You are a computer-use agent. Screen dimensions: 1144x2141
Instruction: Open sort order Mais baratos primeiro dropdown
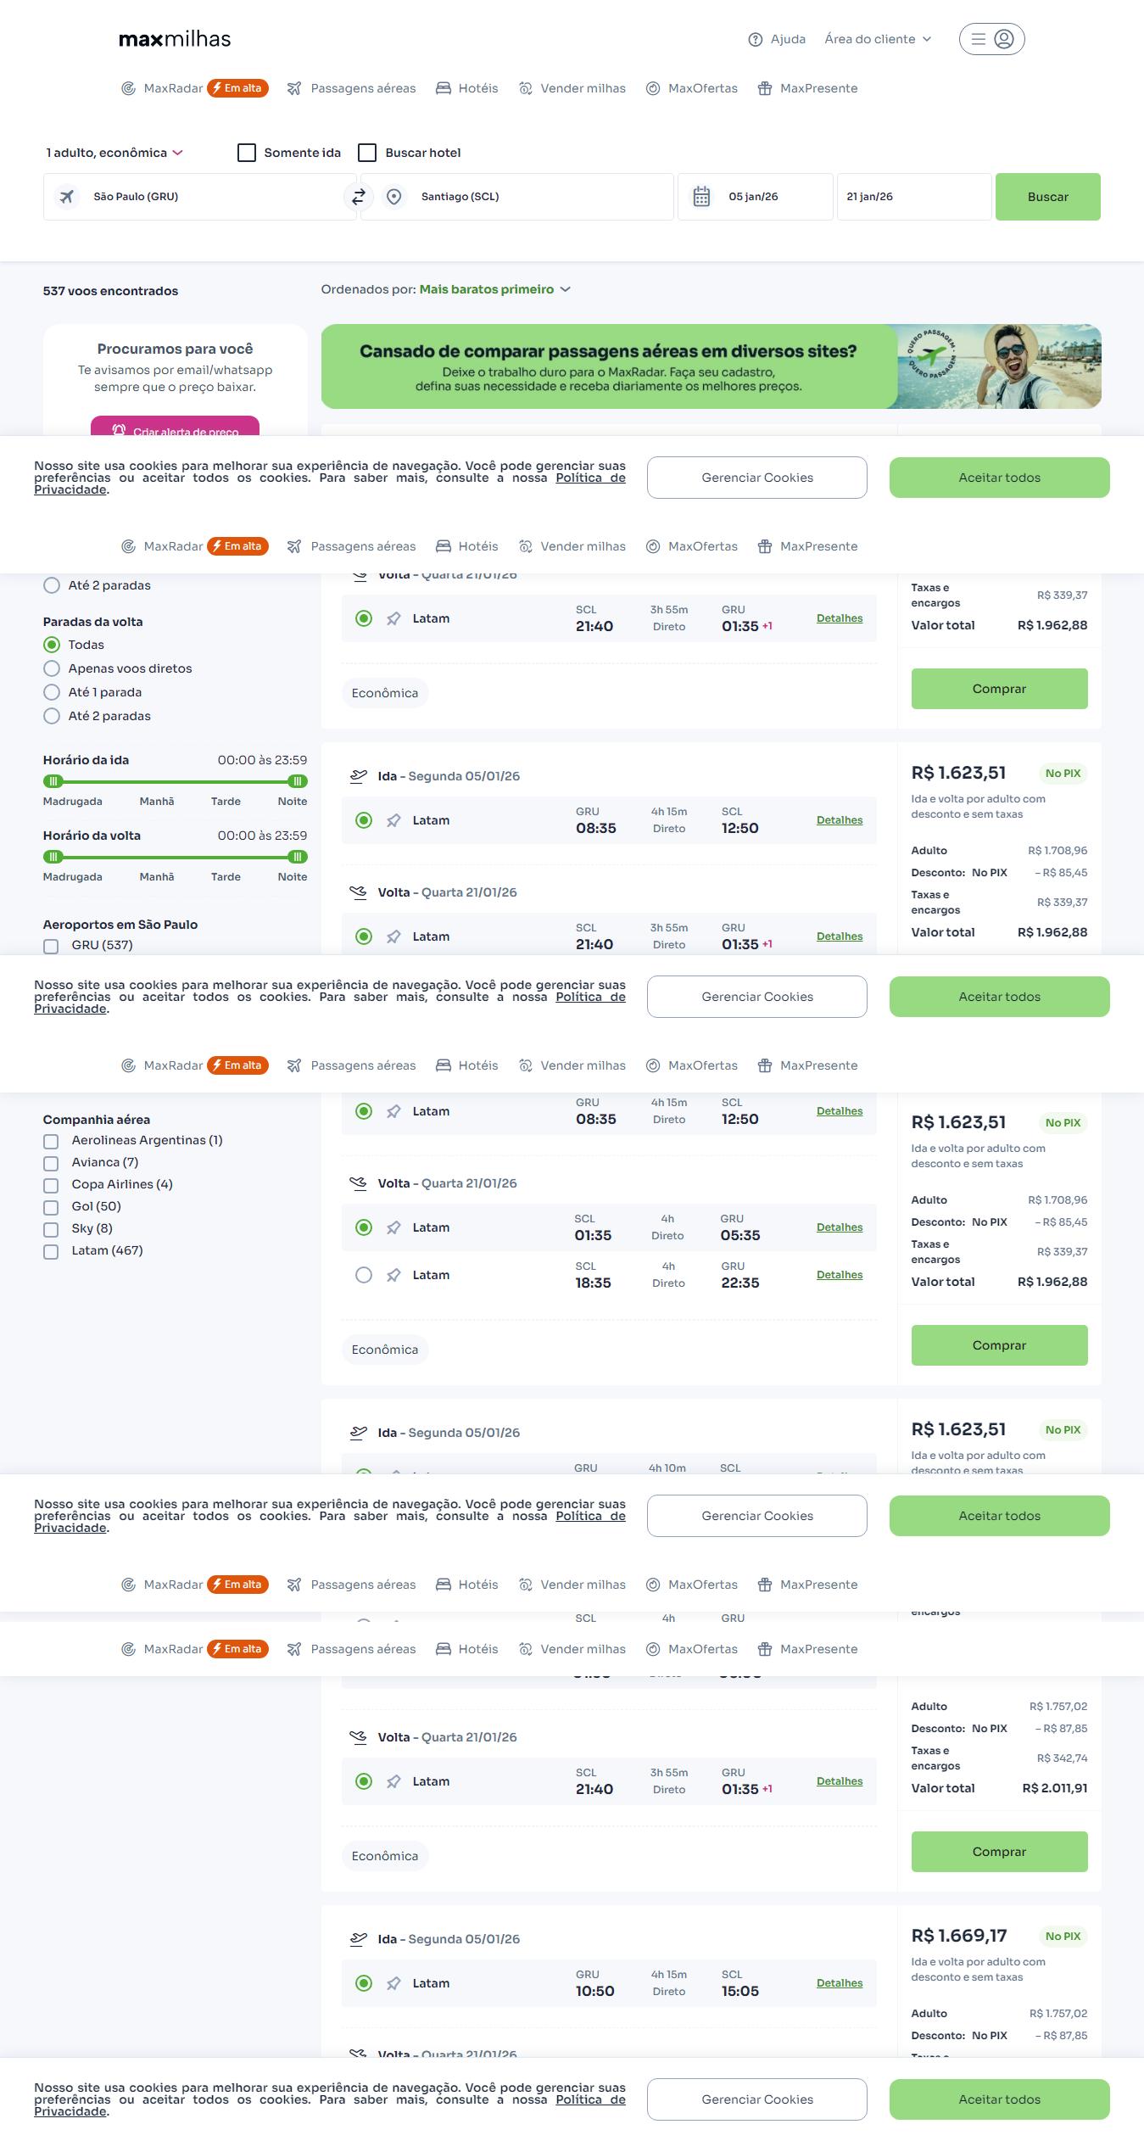tap(494, 289)
